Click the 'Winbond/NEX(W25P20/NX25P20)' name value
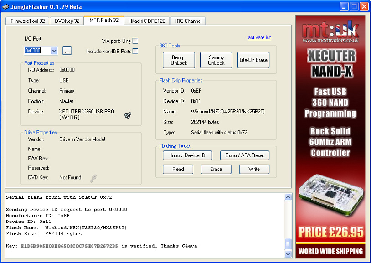 tap(228, 112)
